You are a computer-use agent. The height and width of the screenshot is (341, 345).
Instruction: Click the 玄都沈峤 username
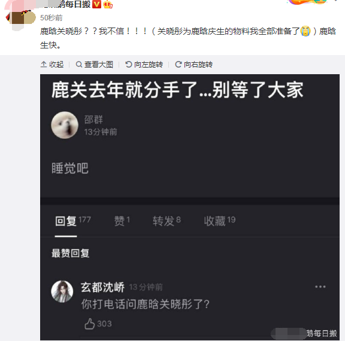(102, 287)
